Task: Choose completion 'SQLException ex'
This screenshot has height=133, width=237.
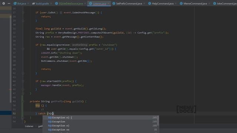Action: (x=100, y=130)
